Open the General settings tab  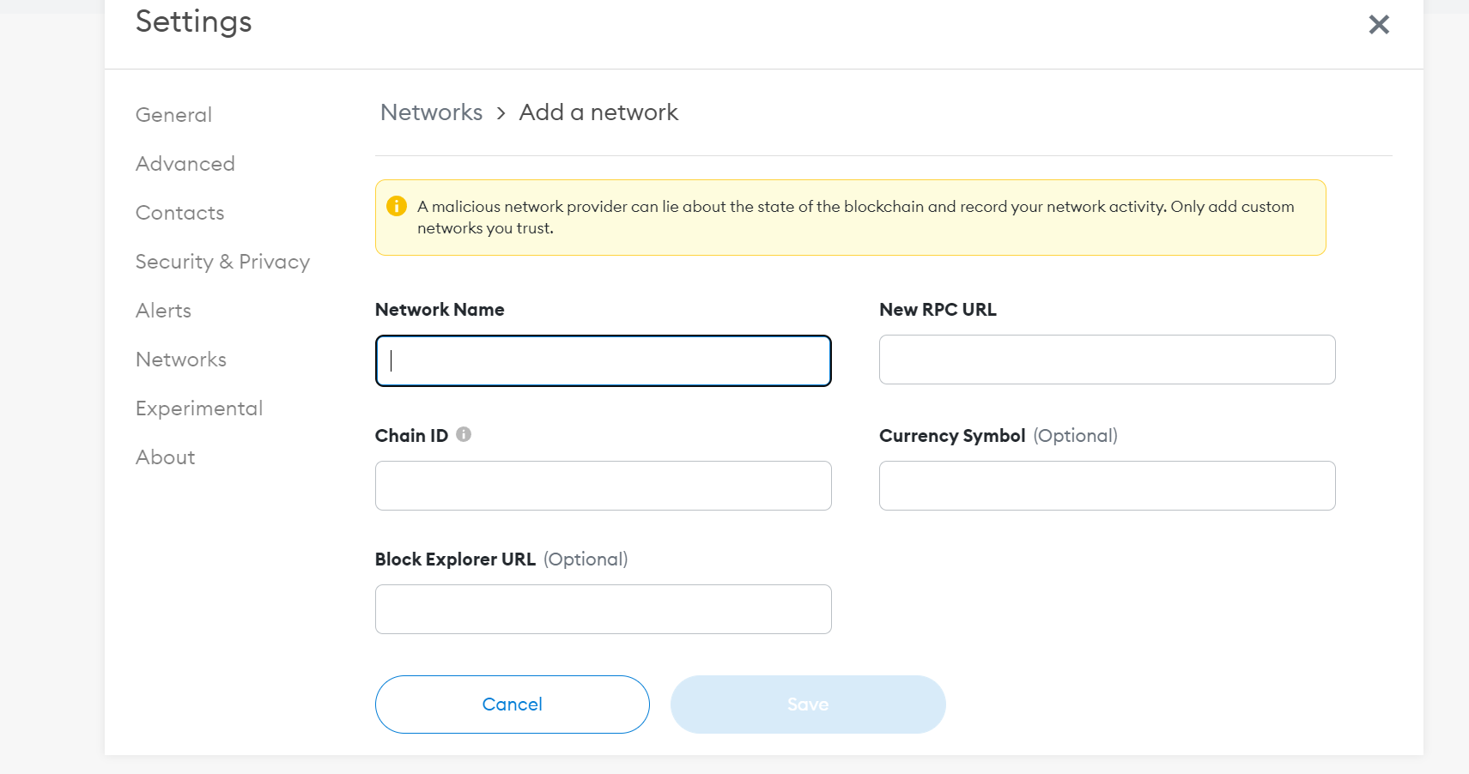point(173,115)
